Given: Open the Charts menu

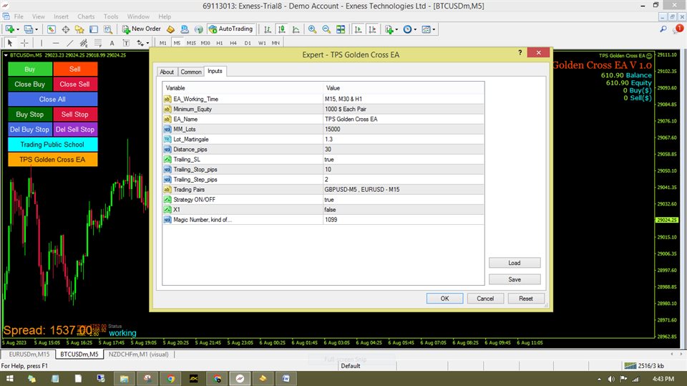Looking at the screenshot, I should click(x=86, y=16).
